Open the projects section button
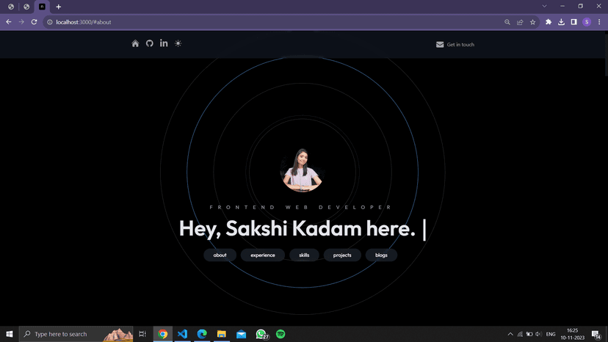The width and height of the screenshot is (608, 342). (x=342, y=255)
